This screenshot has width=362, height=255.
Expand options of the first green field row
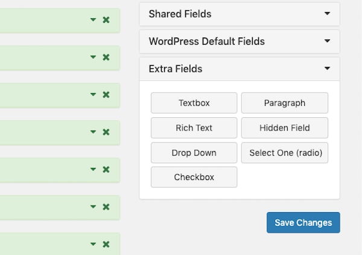(x=93, y=20)
